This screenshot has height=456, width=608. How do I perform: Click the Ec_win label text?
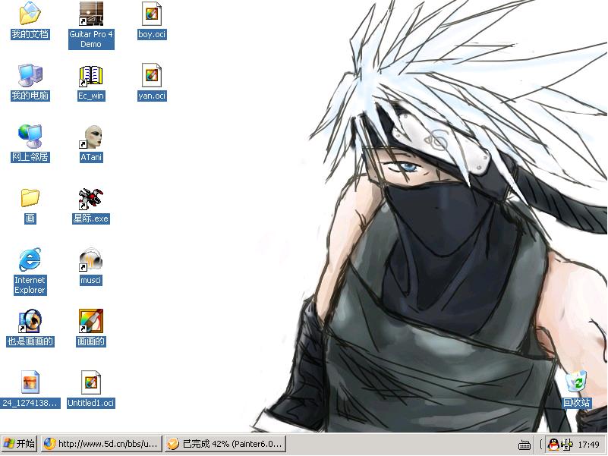click(x=91, y=96)
